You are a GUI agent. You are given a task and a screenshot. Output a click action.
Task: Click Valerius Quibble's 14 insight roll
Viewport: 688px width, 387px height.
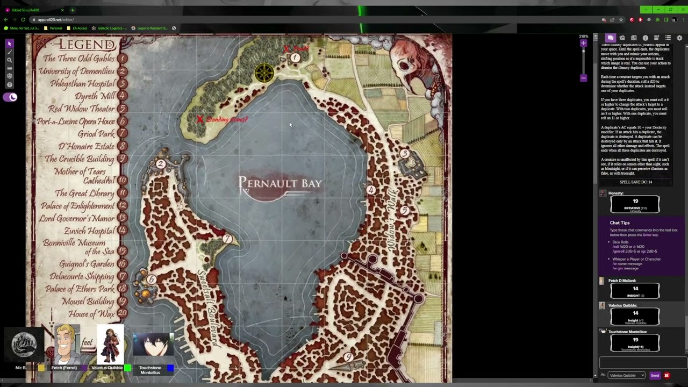[635, 316]
